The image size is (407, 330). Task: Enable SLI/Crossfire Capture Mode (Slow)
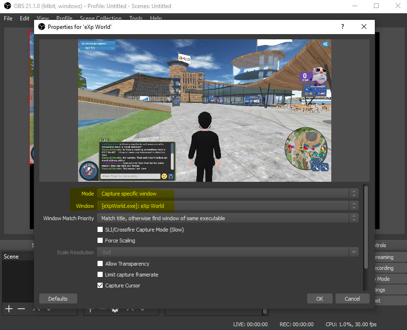[100, 229]
